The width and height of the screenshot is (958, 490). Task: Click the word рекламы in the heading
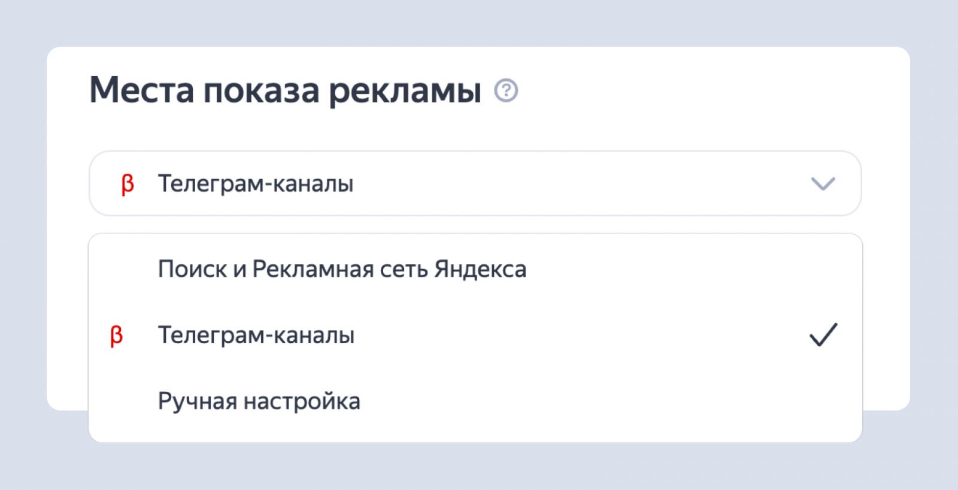pos(405,91)
